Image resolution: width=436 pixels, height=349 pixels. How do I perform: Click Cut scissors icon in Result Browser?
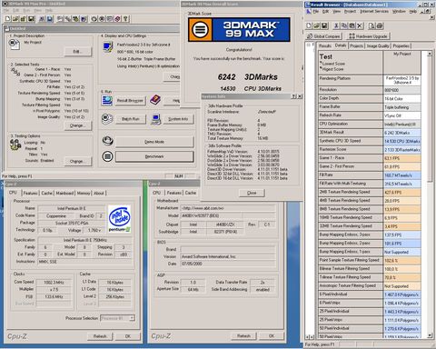point(336,25)
